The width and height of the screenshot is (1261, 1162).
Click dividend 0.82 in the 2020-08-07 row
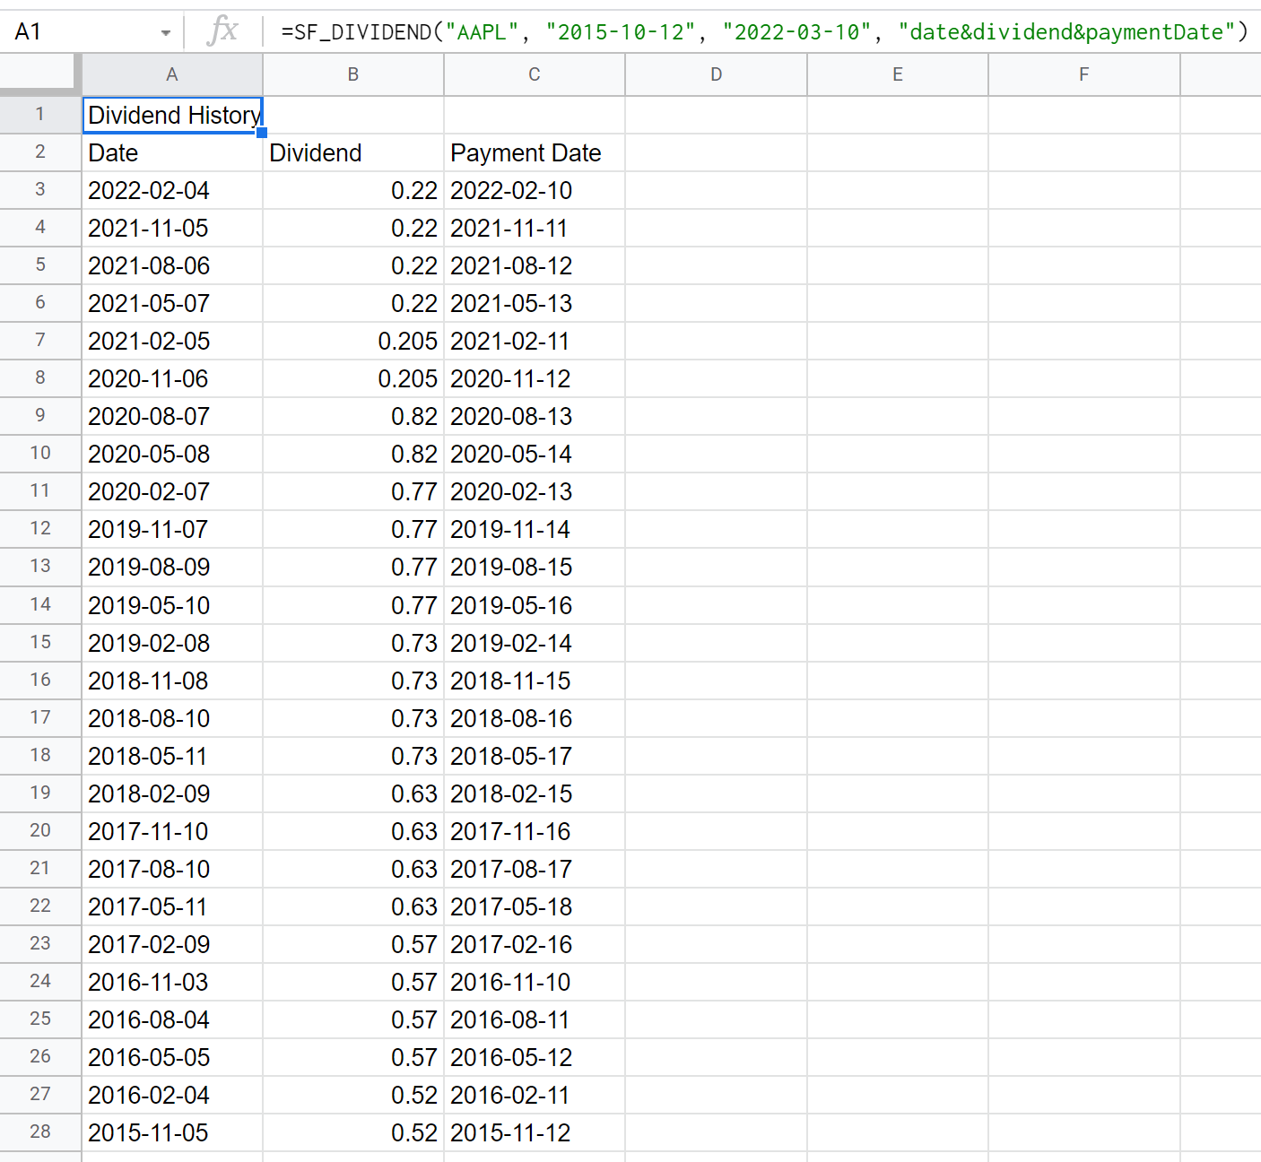[x=353, y=416]
